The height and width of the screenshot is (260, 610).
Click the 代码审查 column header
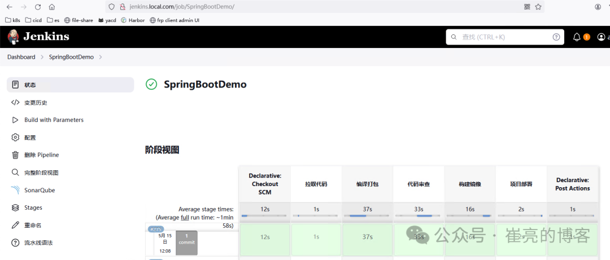419,184
